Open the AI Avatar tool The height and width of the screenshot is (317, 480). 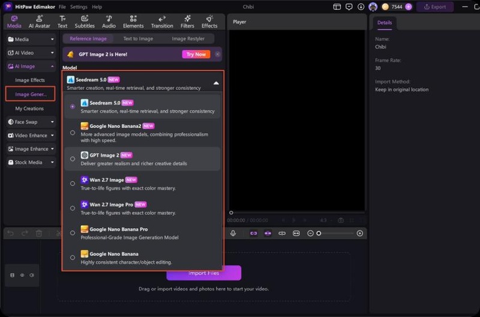39,22
